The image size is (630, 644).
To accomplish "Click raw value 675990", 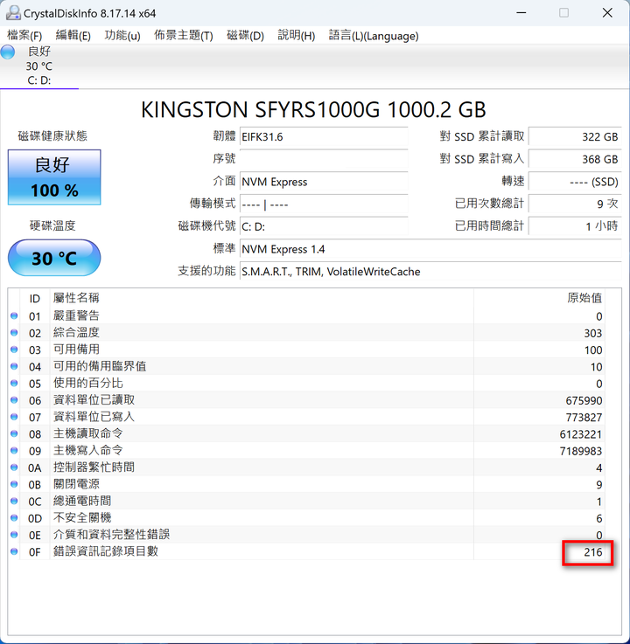I will (584, 400).
